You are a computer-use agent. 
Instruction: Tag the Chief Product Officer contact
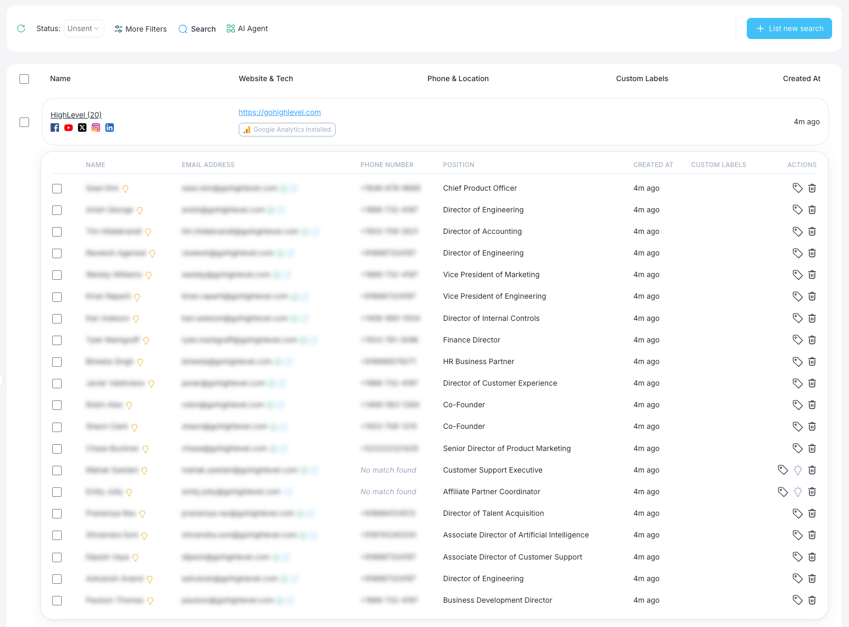click(798, 188)
